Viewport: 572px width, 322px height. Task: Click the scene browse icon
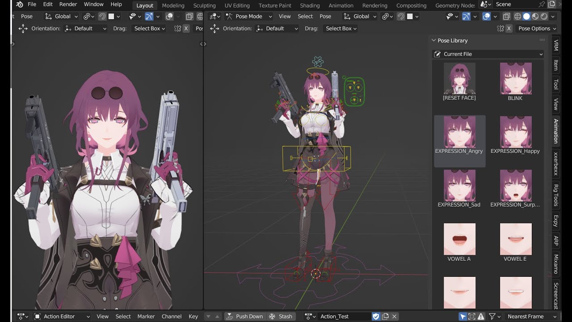tap(485, 4)
